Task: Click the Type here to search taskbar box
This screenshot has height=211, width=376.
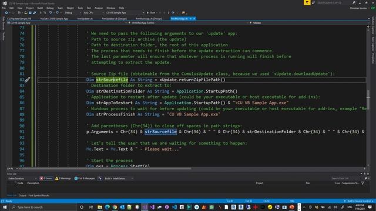Action: click(43, 207)
